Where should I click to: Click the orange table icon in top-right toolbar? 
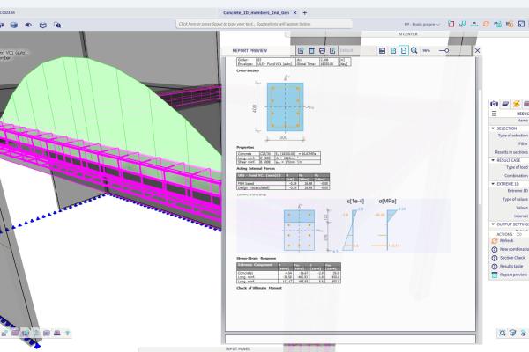[x=509, y=24]
